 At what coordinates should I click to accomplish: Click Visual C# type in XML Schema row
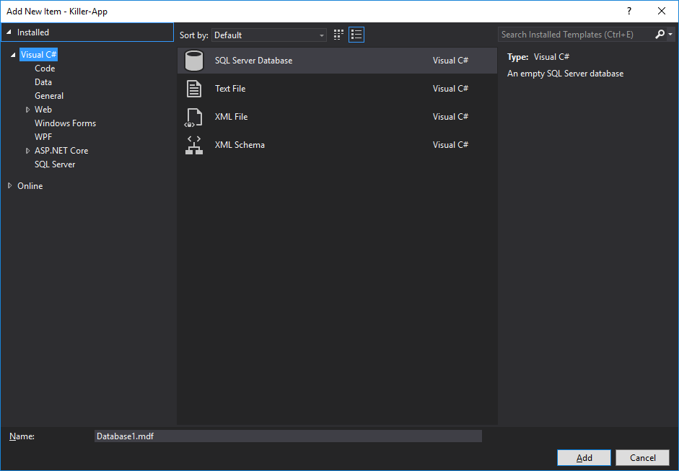(450, 145)
